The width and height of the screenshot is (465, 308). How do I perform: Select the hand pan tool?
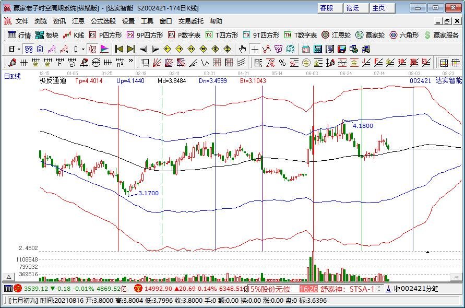[x=242, y=49]
